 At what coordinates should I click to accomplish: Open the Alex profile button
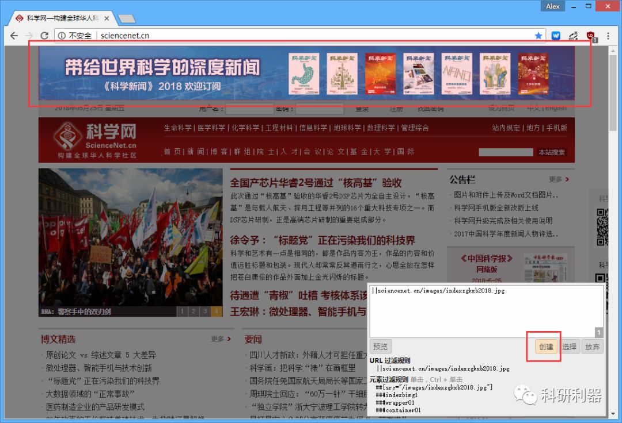tap(552, 6)
